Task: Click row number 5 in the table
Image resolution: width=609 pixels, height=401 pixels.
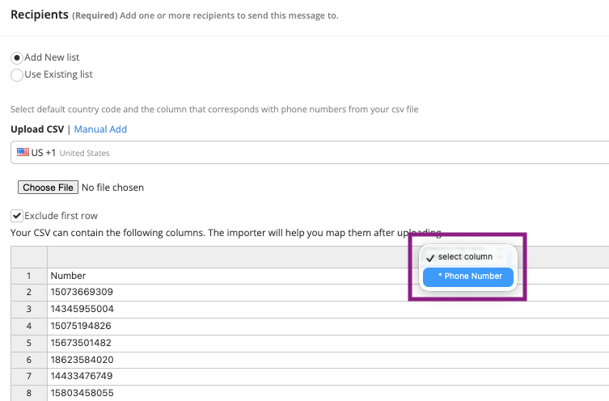Action: click(x=28, y=343)
